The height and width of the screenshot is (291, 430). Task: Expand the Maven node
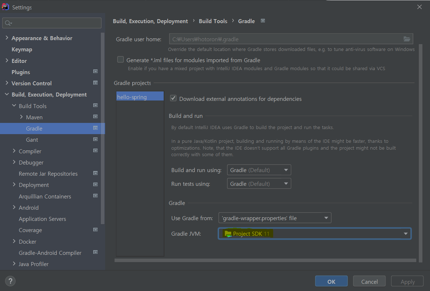pos(21,117)
